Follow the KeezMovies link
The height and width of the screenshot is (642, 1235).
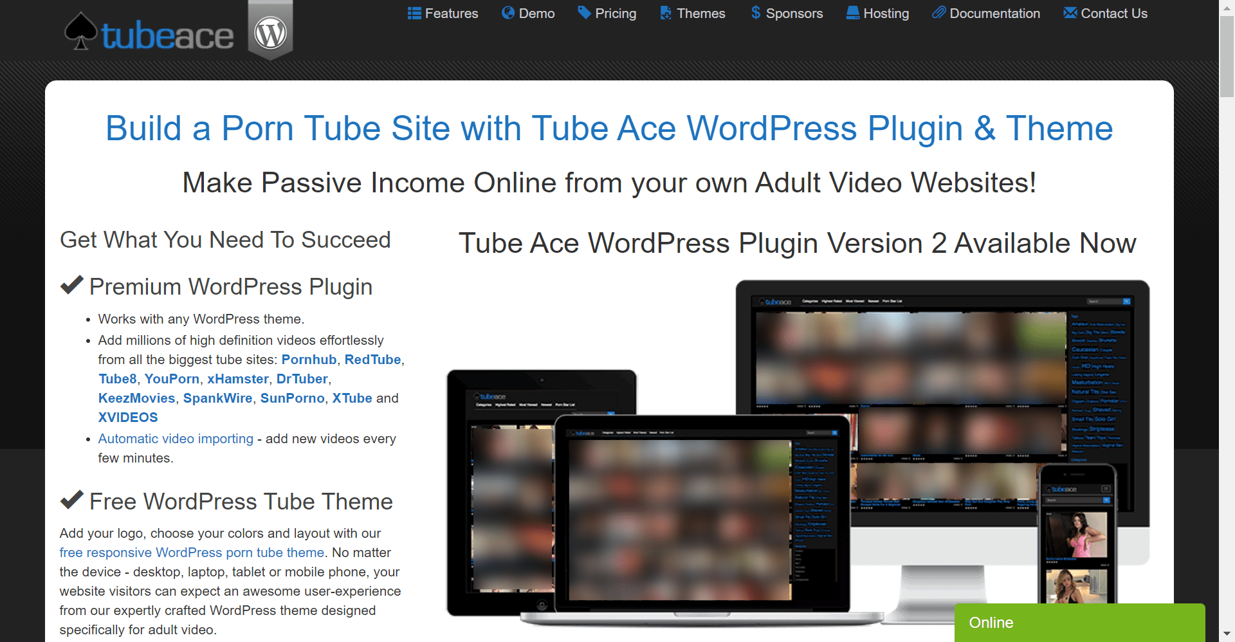(x=137, y=398)
